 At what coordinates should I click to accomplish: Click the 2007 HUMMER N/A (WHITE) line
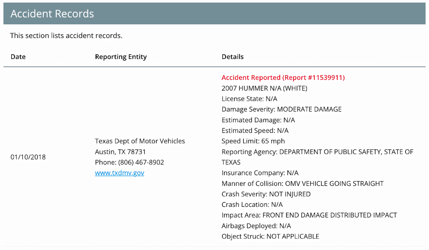click(x=264, y=88)
